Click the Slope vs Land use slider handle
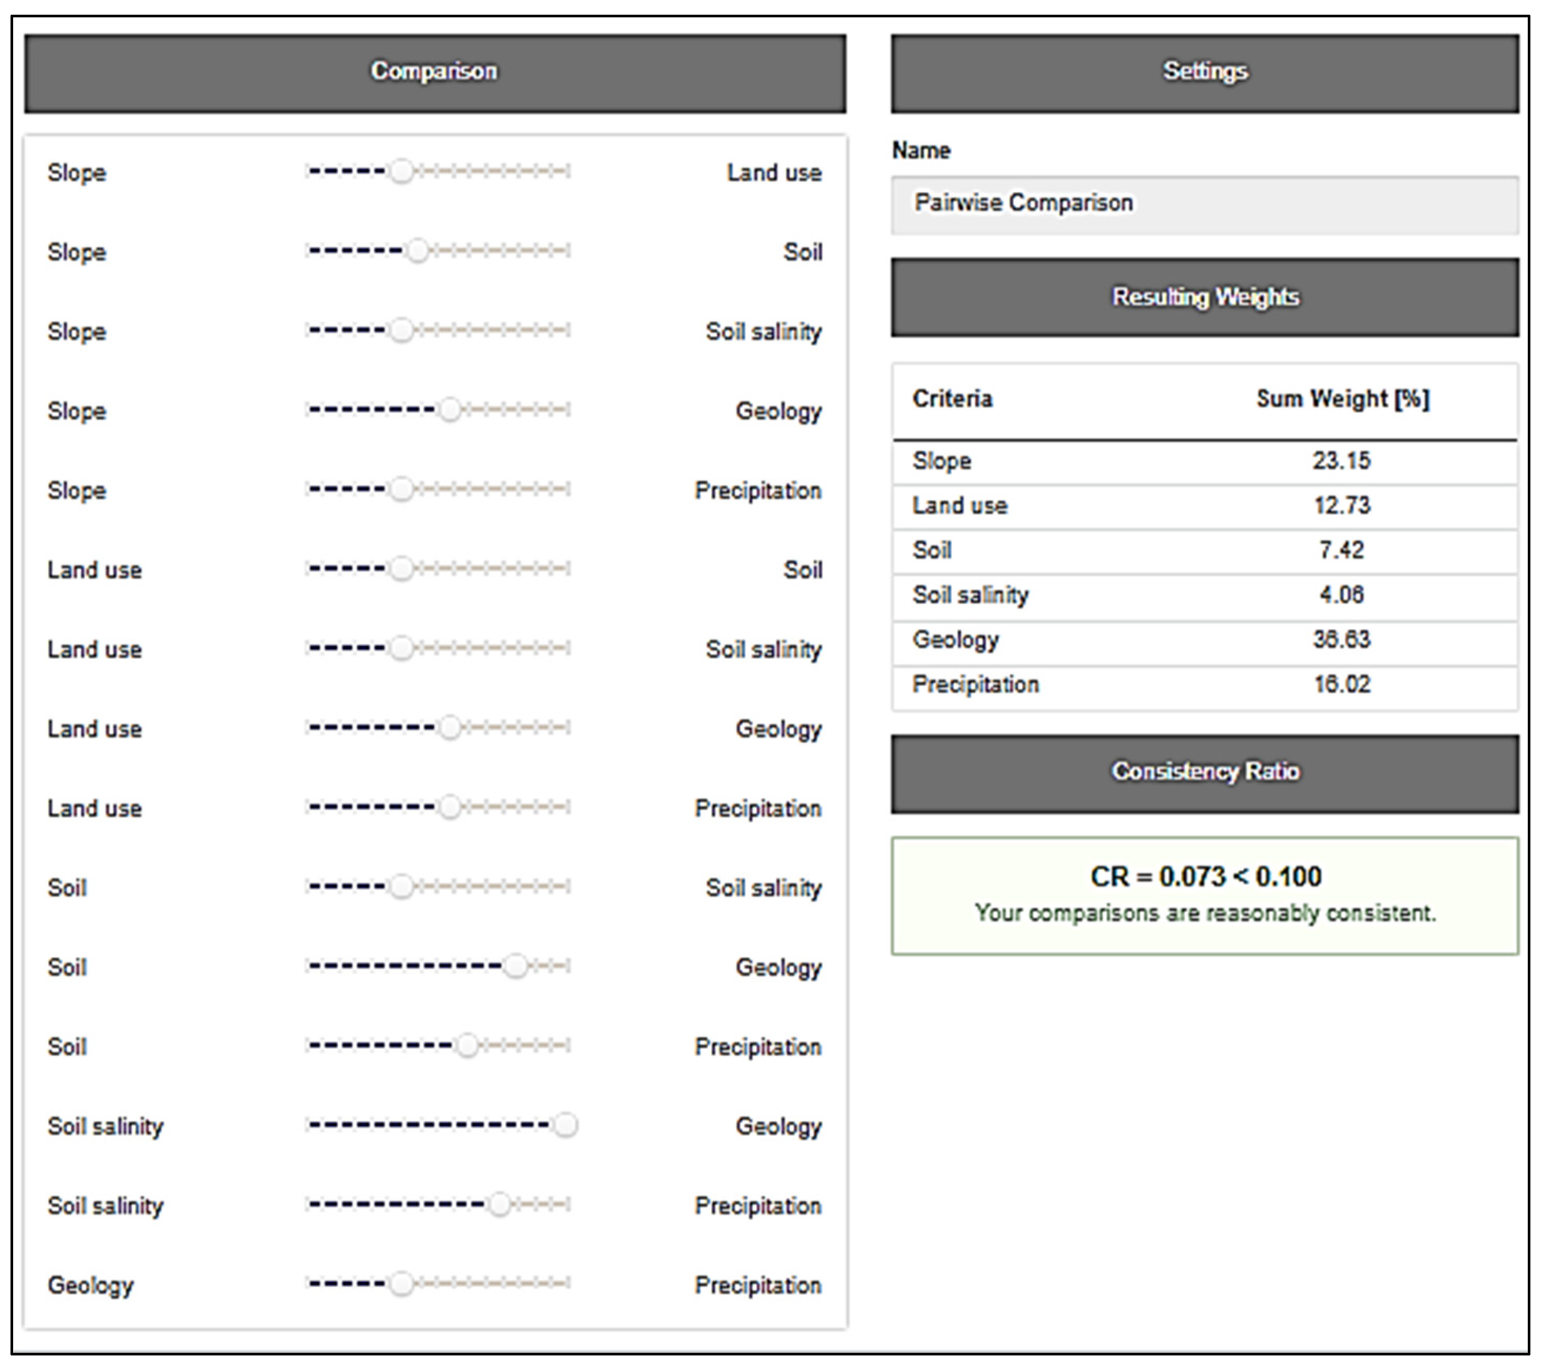Image resolution: width=1543 pixels, height=1367 pixels. (402, 171)
